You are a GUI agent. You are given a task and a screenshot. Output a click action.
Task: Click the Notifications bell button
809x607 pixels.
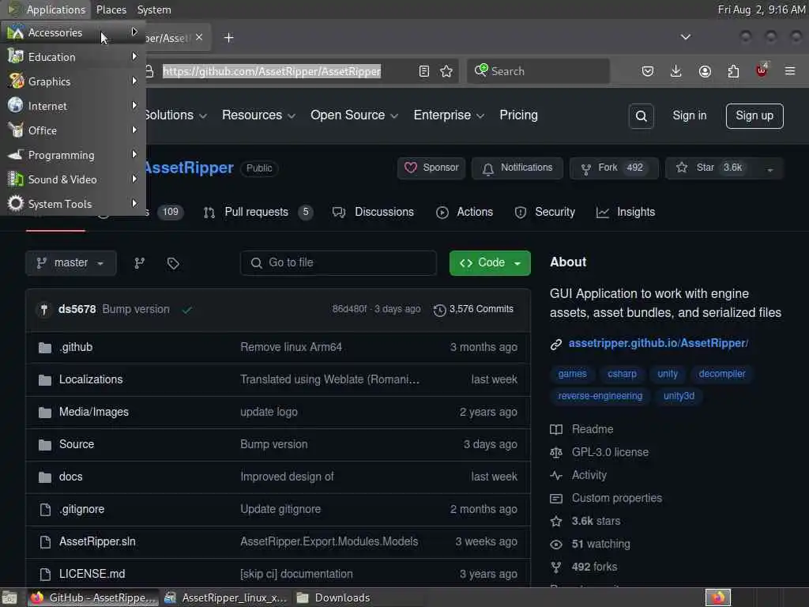tap(517, 168)
